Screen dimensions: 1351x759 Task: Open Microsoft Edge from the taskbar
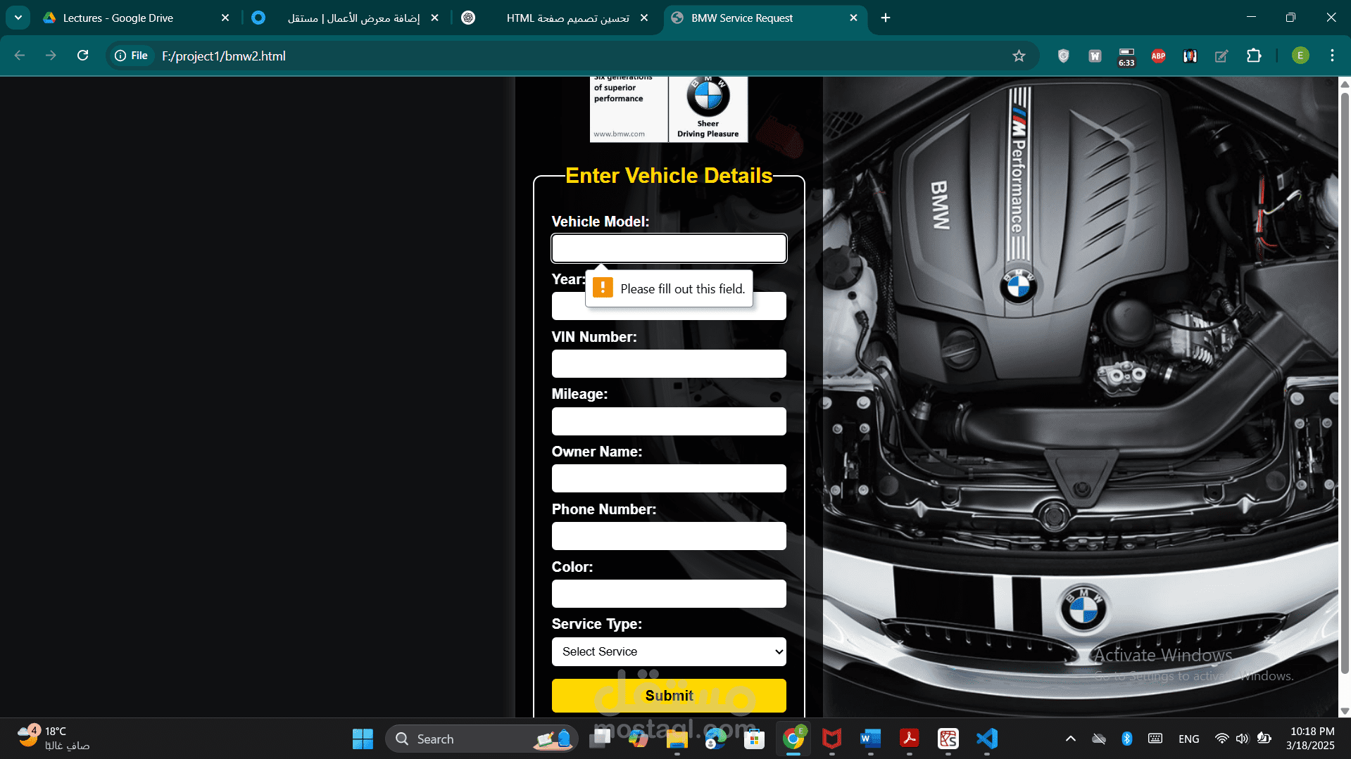(x=716, y=739)
